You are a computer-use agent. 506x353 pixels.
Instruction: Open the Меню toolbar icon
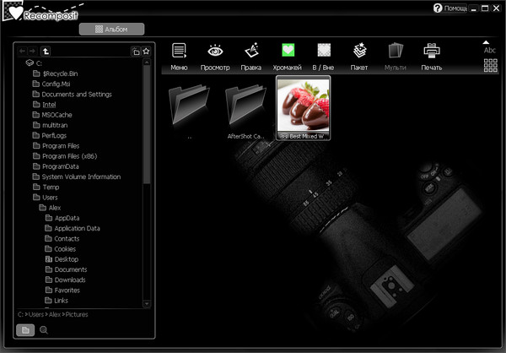click(179, 57)
